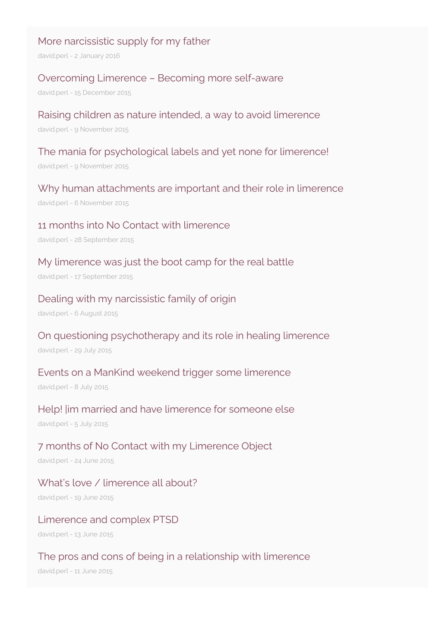Open 'The pros and cons of being in a relationship'
This screenshot has height=626, width=442.
pyautogui.click(x=174, y=556)
